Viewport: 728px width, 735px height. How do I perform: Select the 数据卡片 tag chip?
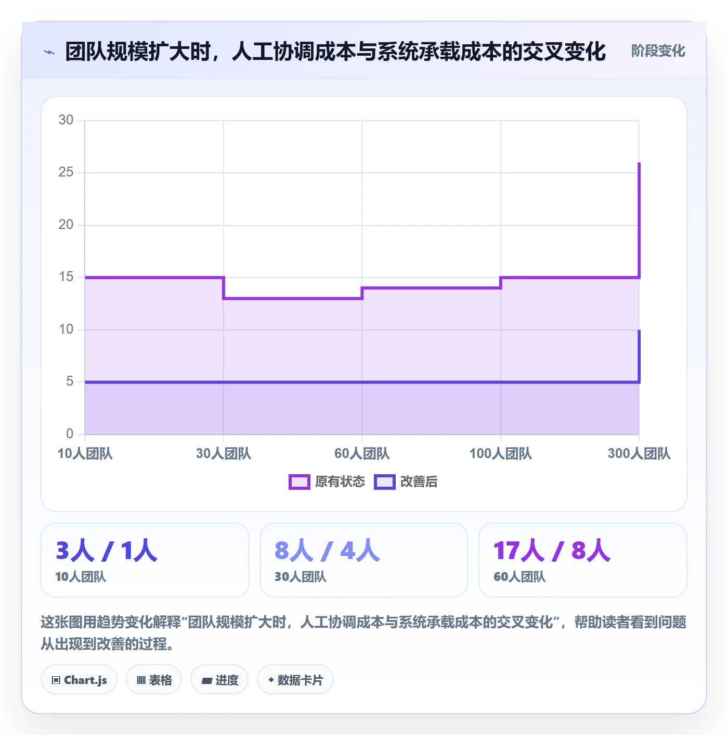pyautogui.click(x=295, y=680)
